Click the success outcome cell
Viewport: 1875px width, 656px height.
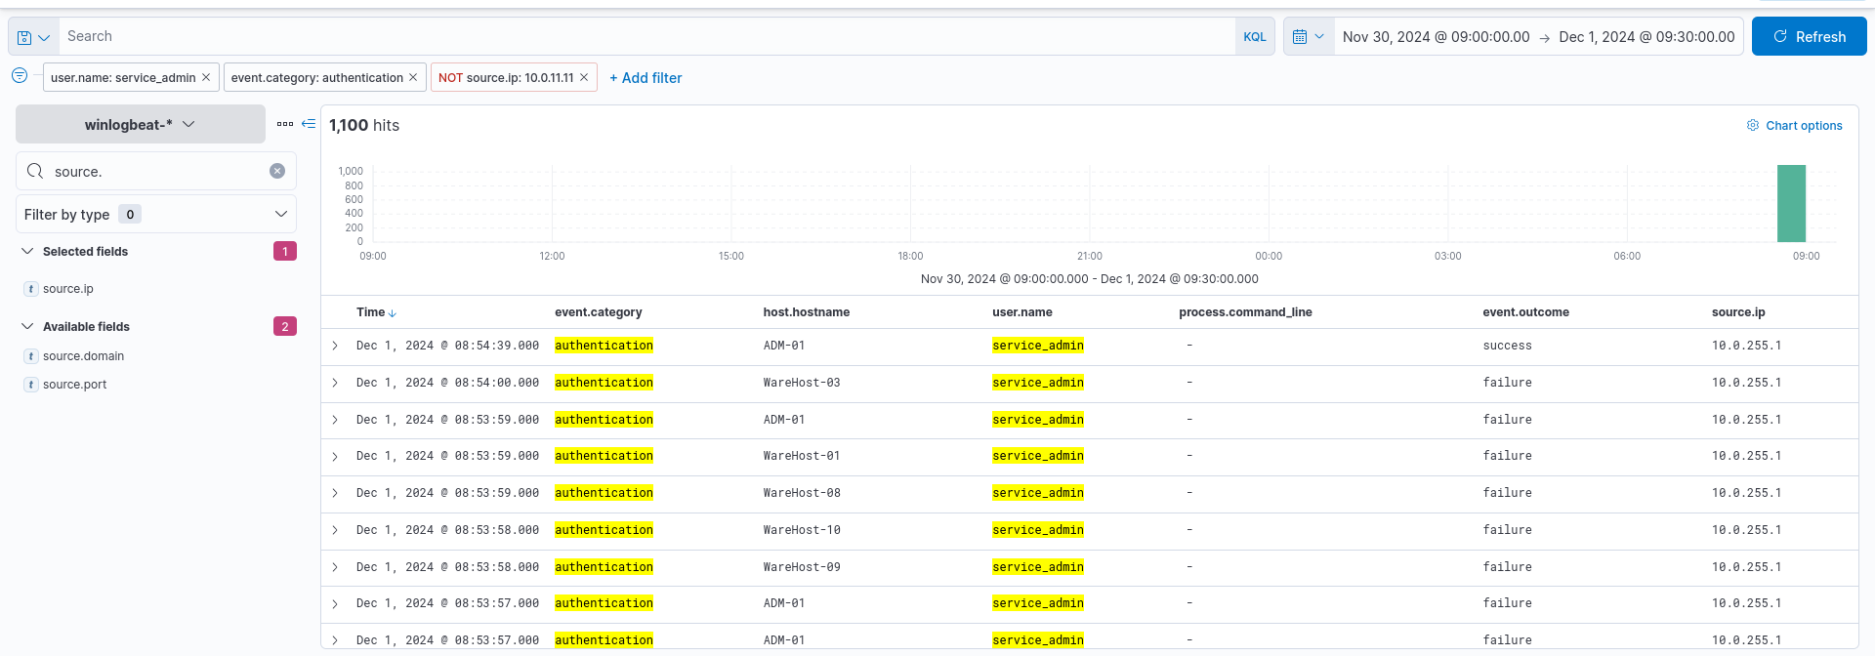(1507, 346)
